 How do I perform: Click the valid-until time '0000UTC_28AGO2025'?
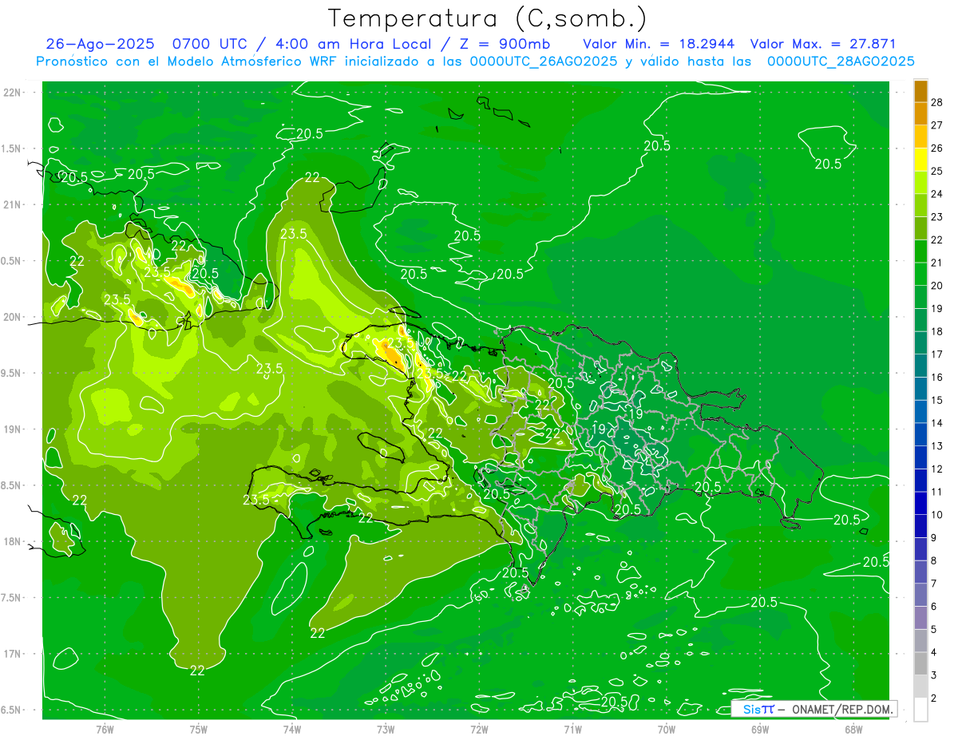tap(841, 61)
